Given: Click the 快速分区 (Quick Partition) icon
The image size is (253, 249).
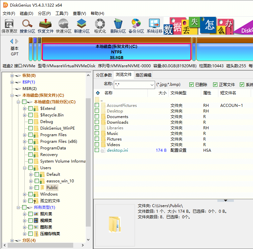Looking at the screenshot, I should [64, 26].
